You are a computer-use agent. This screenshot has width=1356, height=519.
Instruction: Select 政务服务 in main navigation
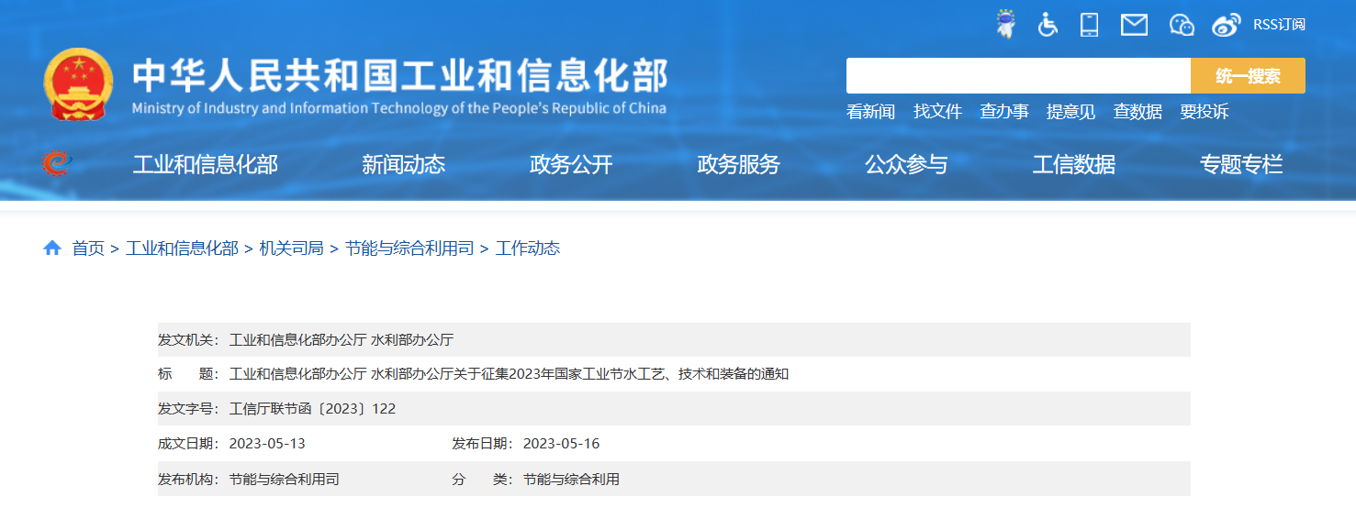click(x=738, y=165)
